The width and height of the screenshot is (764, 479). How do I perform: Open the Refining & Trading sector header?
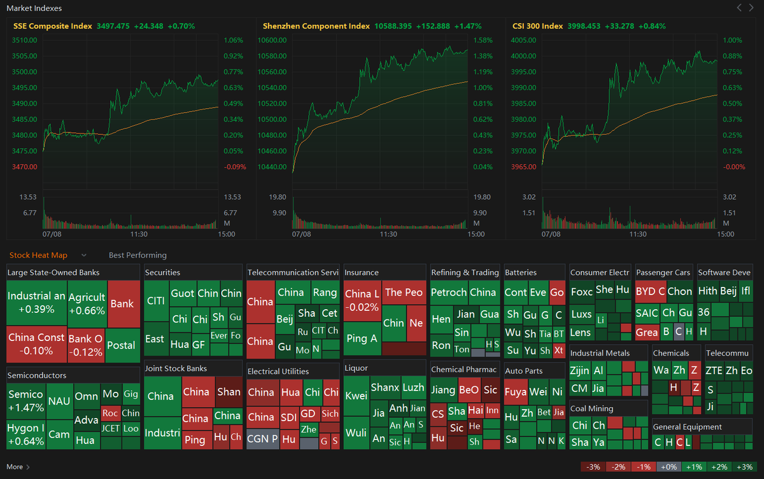[x=465, y=272]
